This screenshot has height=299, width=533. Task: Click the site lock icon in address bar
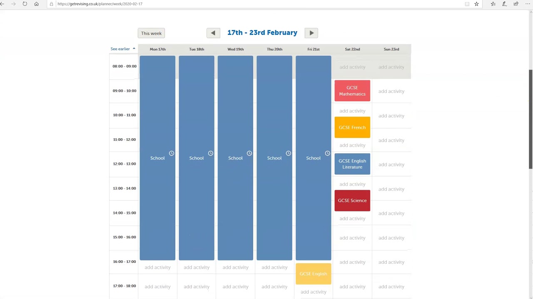coord(51,4)
